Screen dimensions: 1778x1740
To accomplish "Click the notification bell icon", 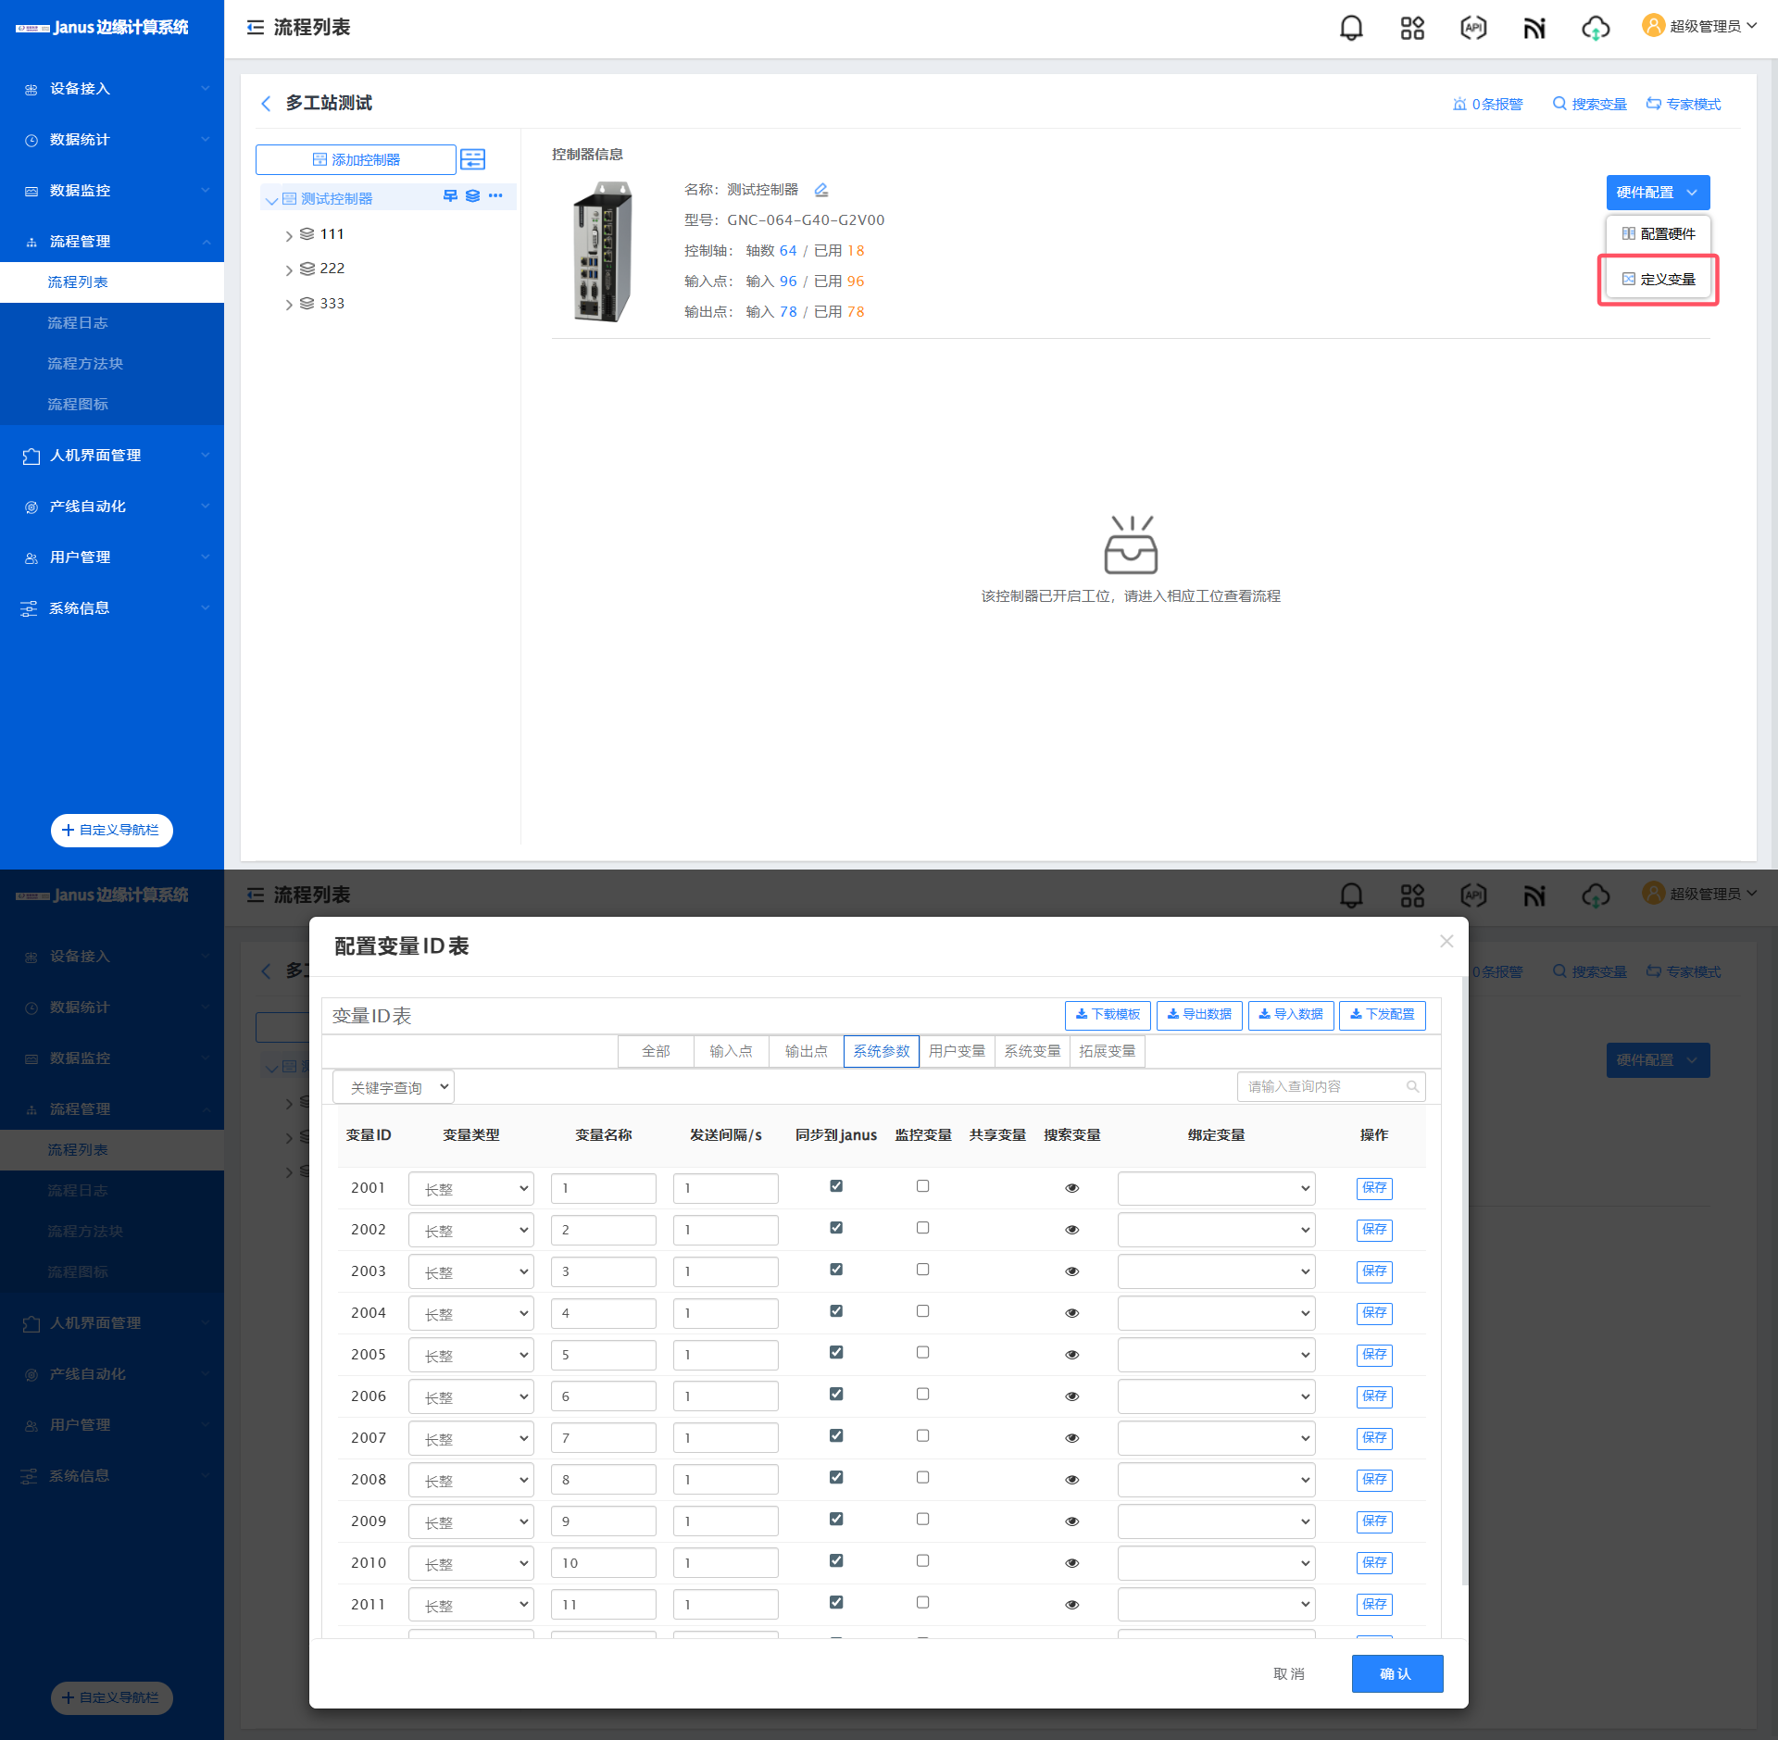I will point(1351,28).
